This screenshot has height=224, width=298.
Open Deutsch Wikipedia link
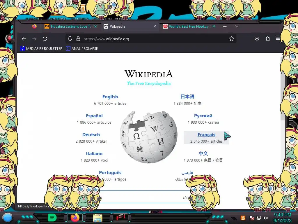[x=91, y=135]
